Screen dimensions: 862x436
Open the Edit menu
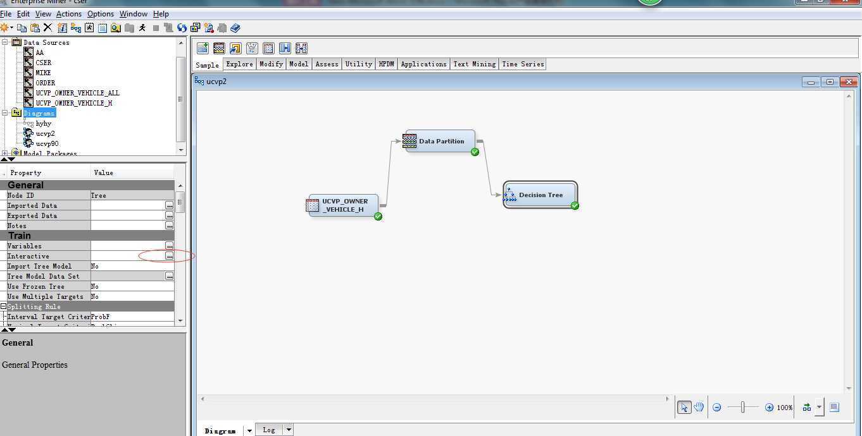[23, 13]
